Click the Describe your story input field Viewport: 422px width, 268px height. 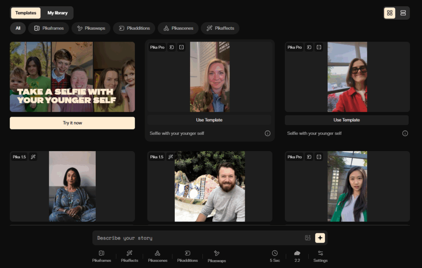[198, 238]
